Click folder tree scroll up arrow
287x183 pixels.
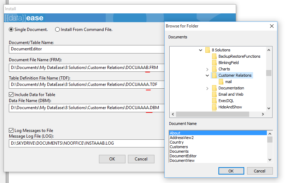[x=269, y=50]
